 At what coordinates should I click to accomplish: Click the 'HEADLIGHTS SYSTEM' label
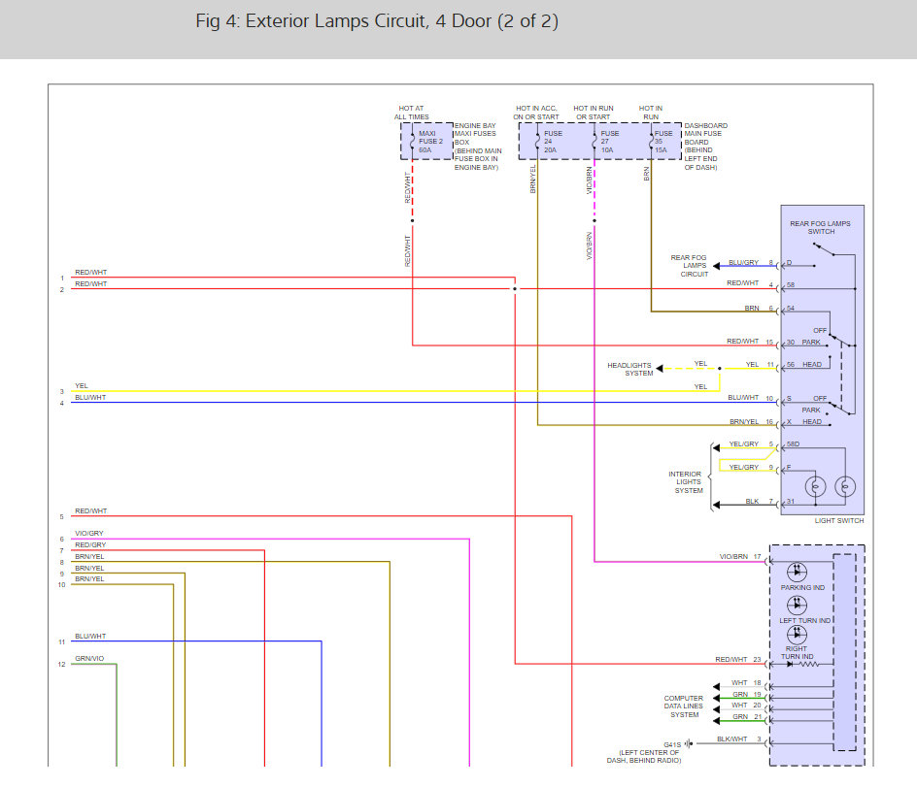629,369
